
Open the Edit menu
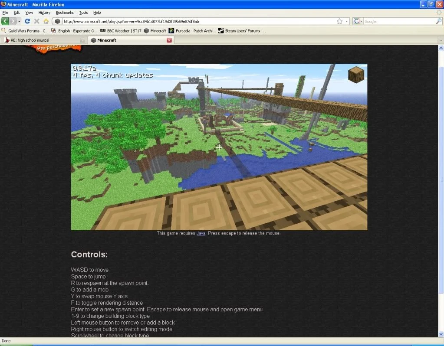coord(16,13)
